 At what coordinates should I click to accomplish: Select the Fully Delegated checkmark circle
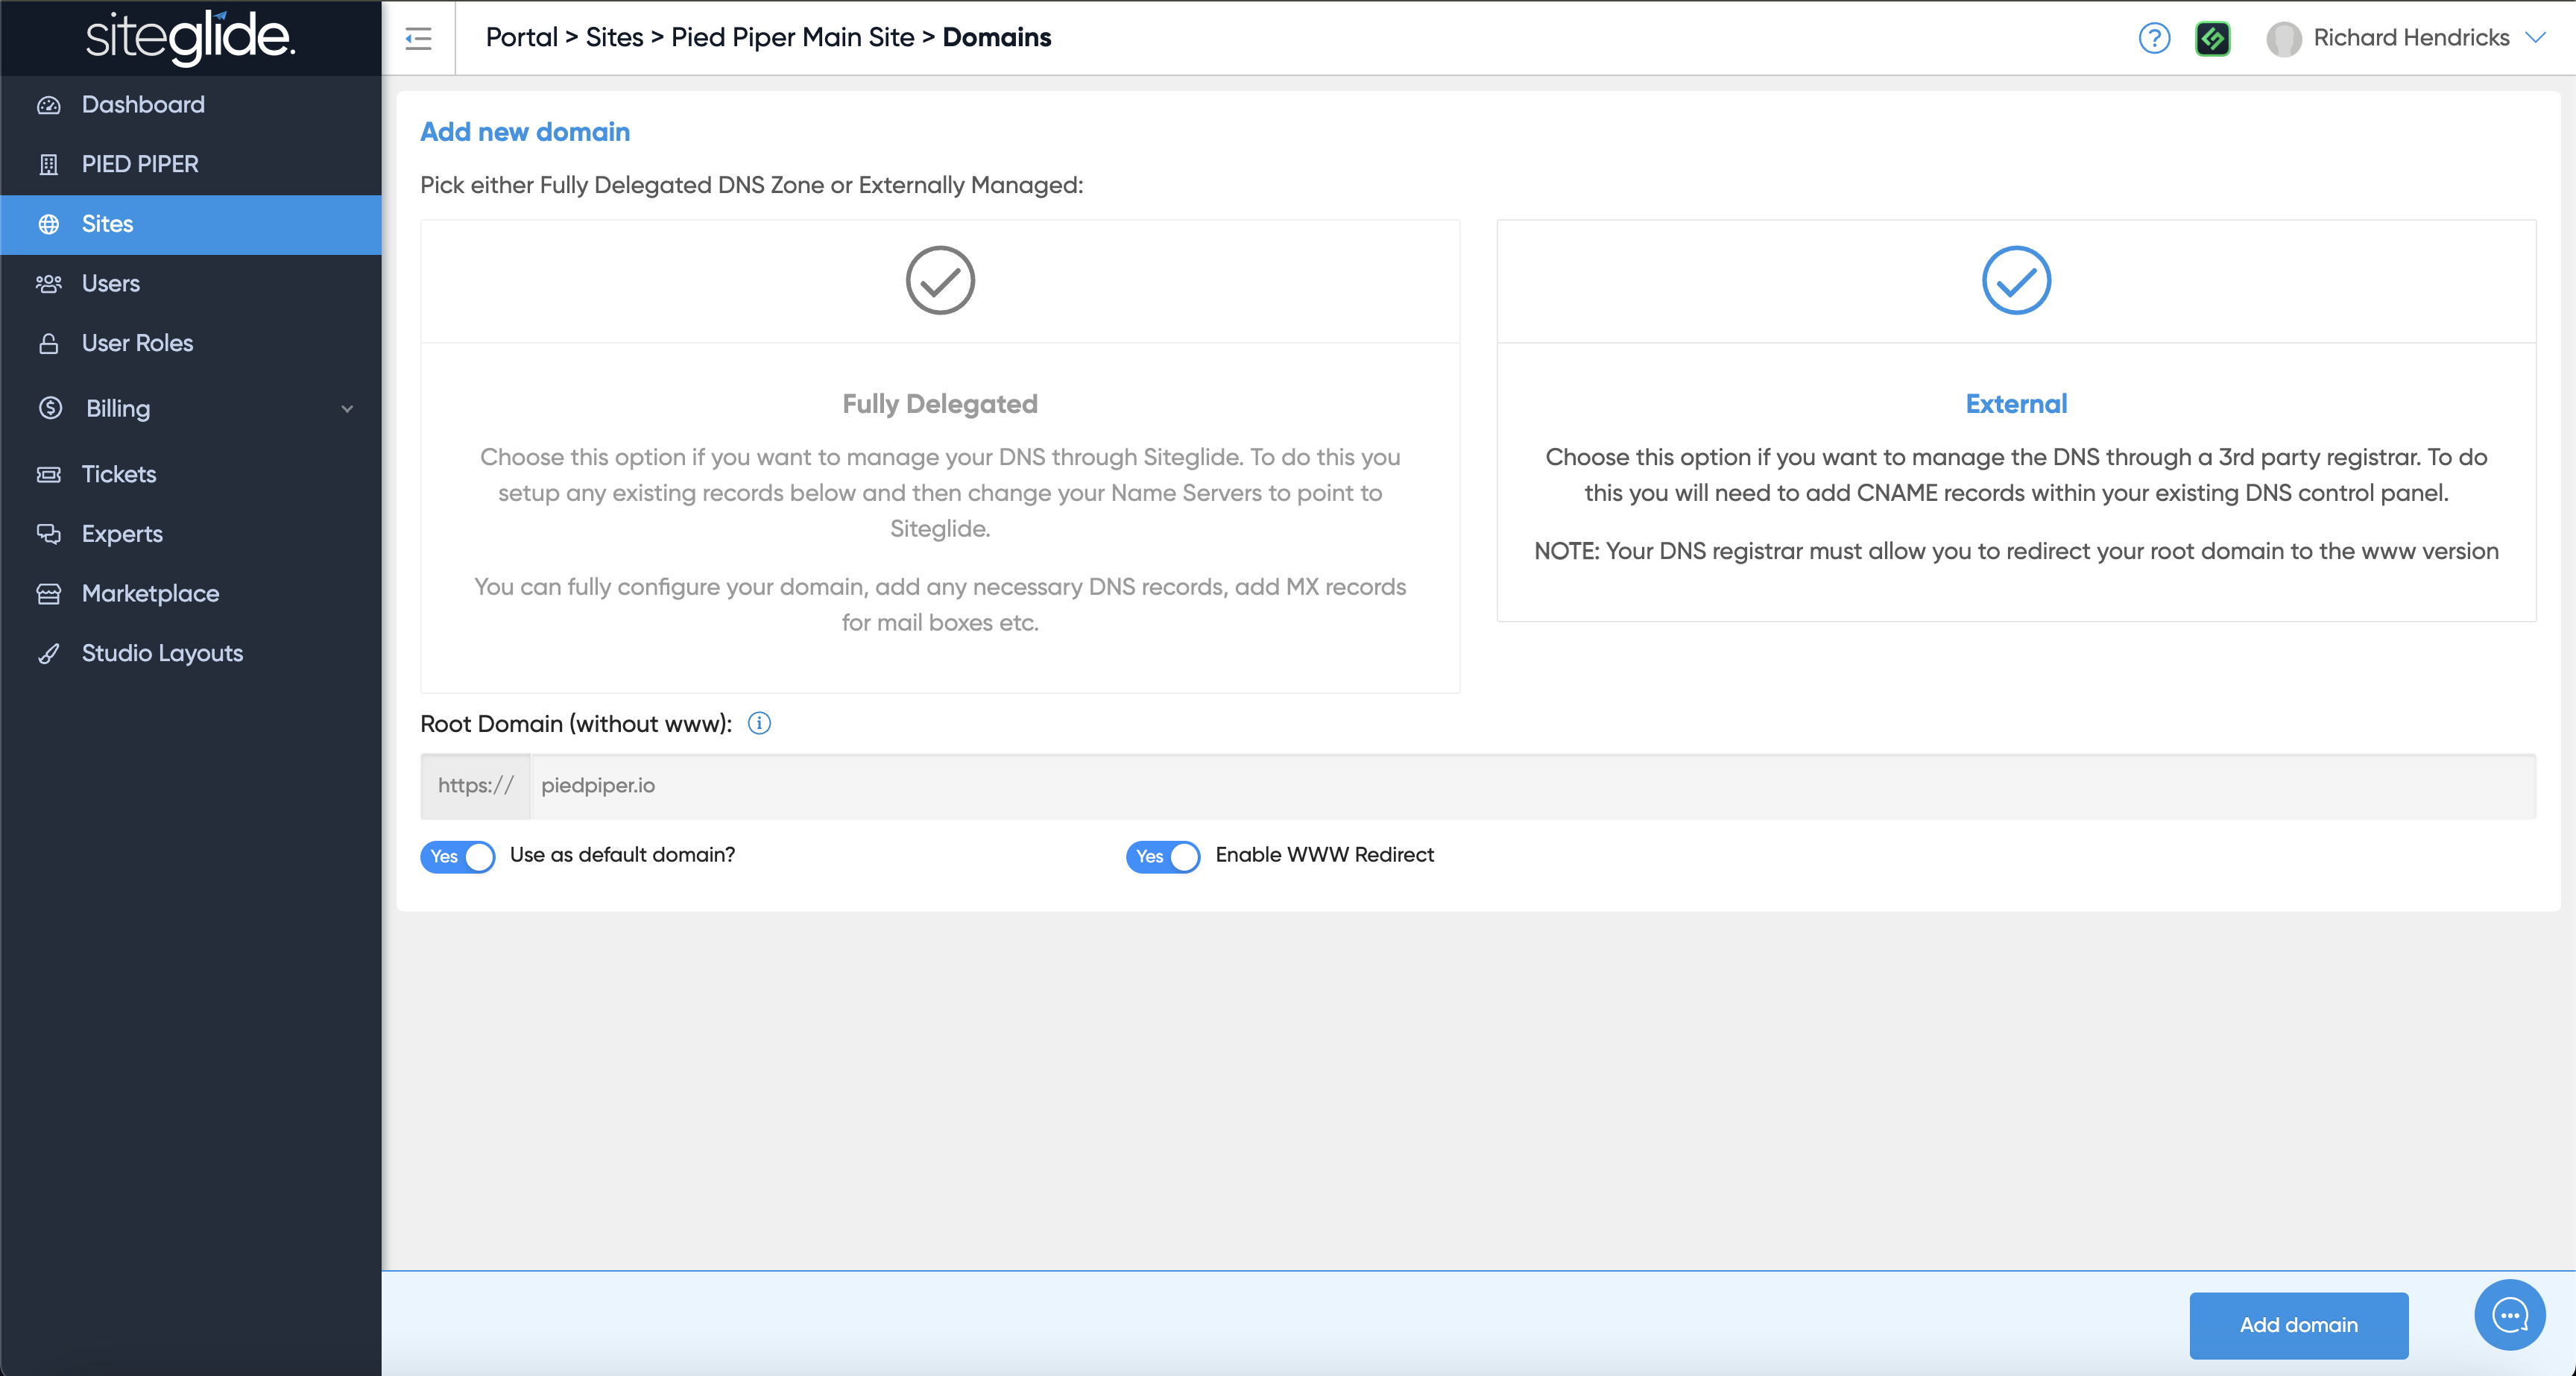[x=939, y=280]
